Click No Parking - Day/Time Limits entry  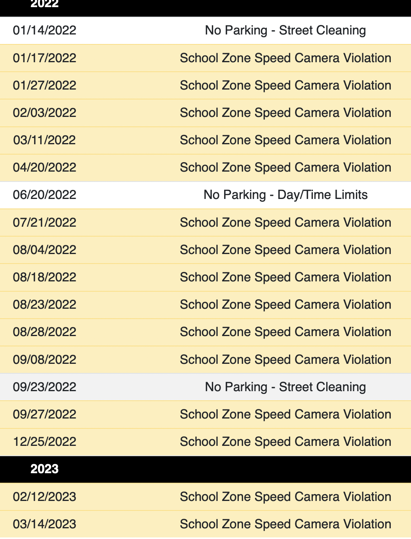[285, 195]
